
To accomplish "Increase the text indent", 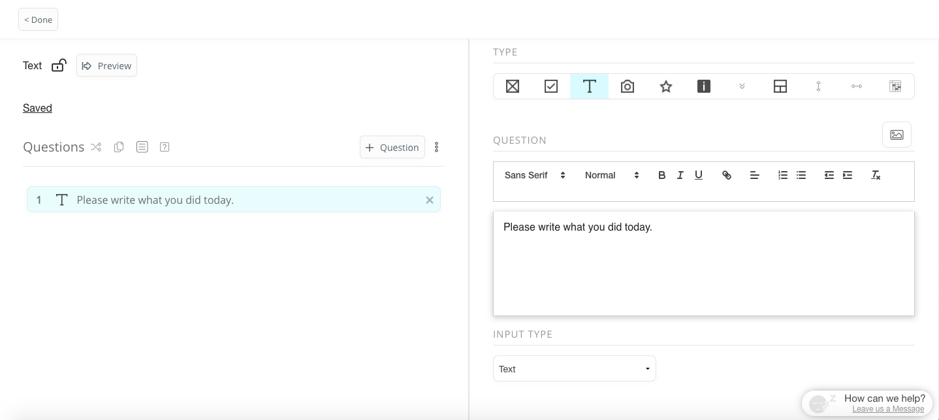I will [x=848, y=175].
